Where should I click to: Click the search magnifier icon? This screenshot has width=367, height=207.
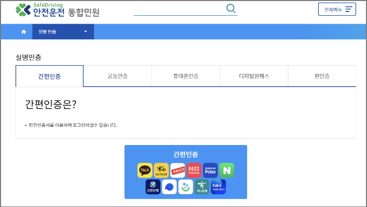pyautogui.click(x=231, y=8)
